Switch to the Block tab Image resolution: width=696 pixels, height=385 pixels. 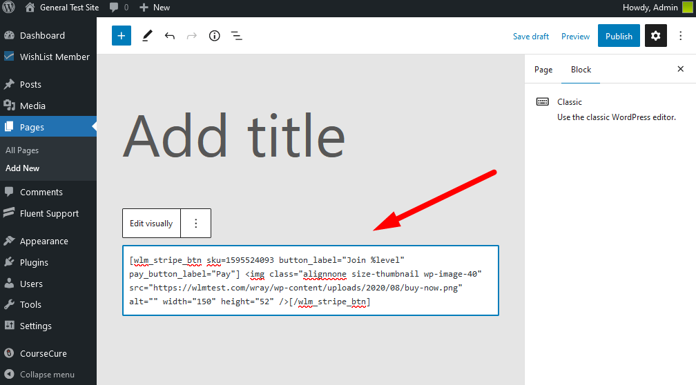point(581,70)
